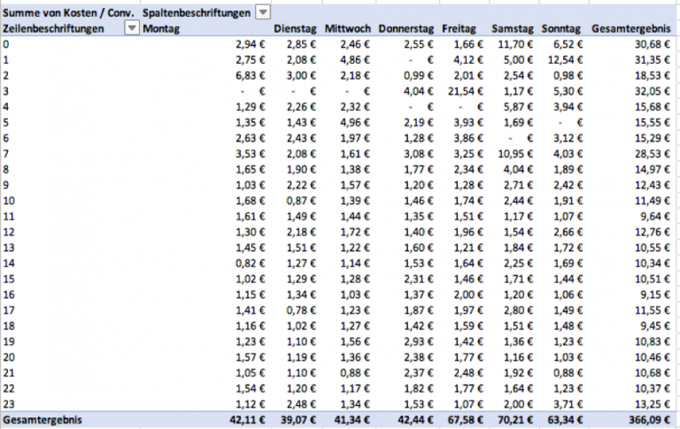Select Donnerstag value 4,04 € in row 3
The width and height of the screenshot is (680, 429).
[x=418, y=91]
